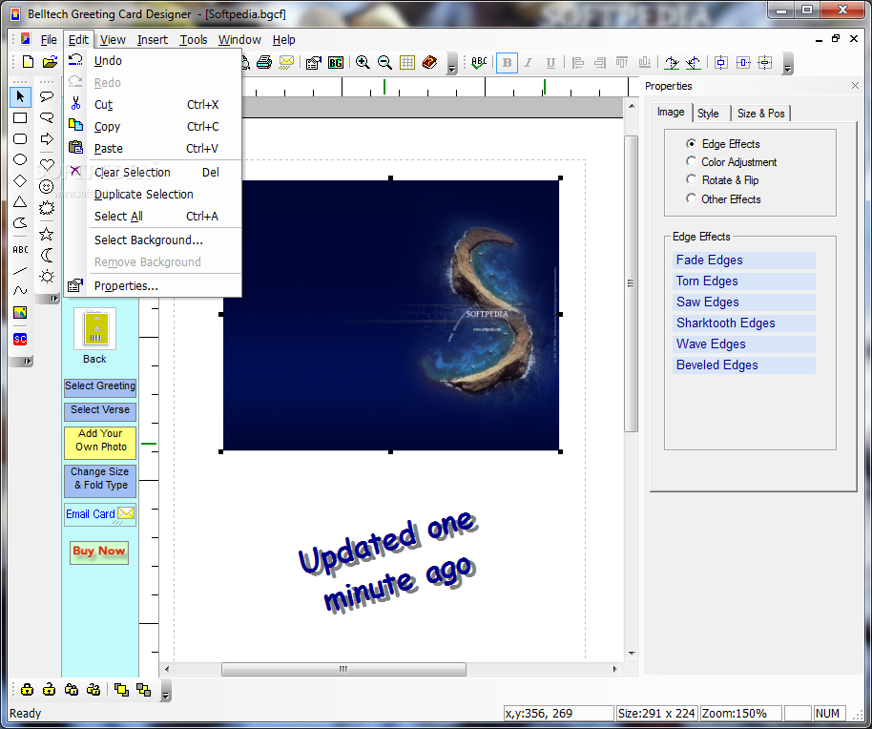Close the Properties panel
The image size is (872, 729).
click(856, 86)
